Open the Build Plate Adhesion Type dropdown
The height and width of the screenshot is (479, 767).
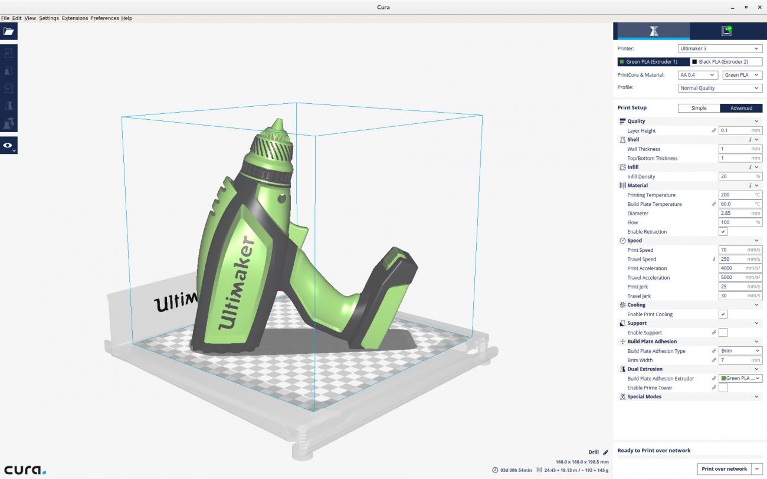pyautogui.click(x=740, y=351)
